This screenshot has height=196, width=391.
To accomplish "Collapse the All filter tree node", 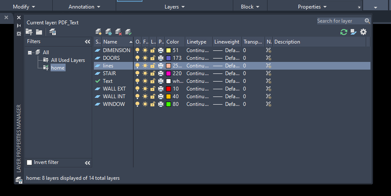I will tap(30, 53).
